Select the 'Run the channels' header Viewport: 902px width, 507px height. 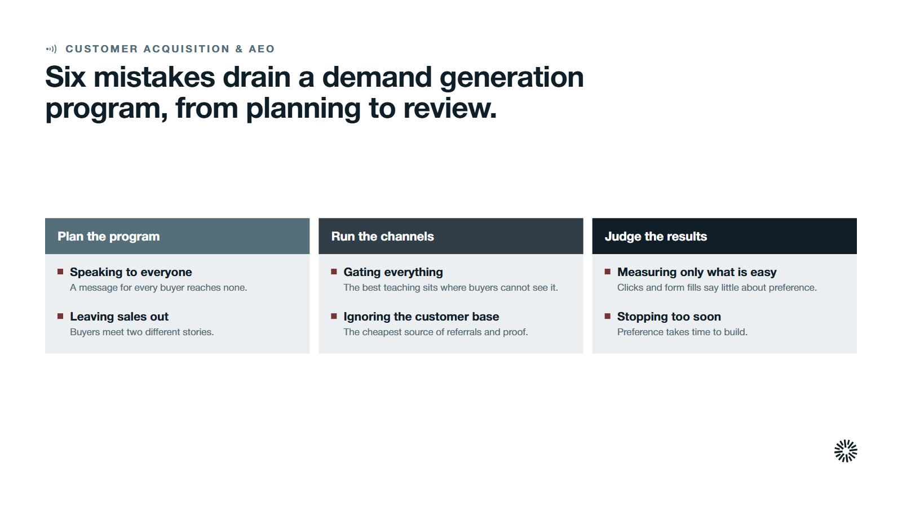click(450, 236)
